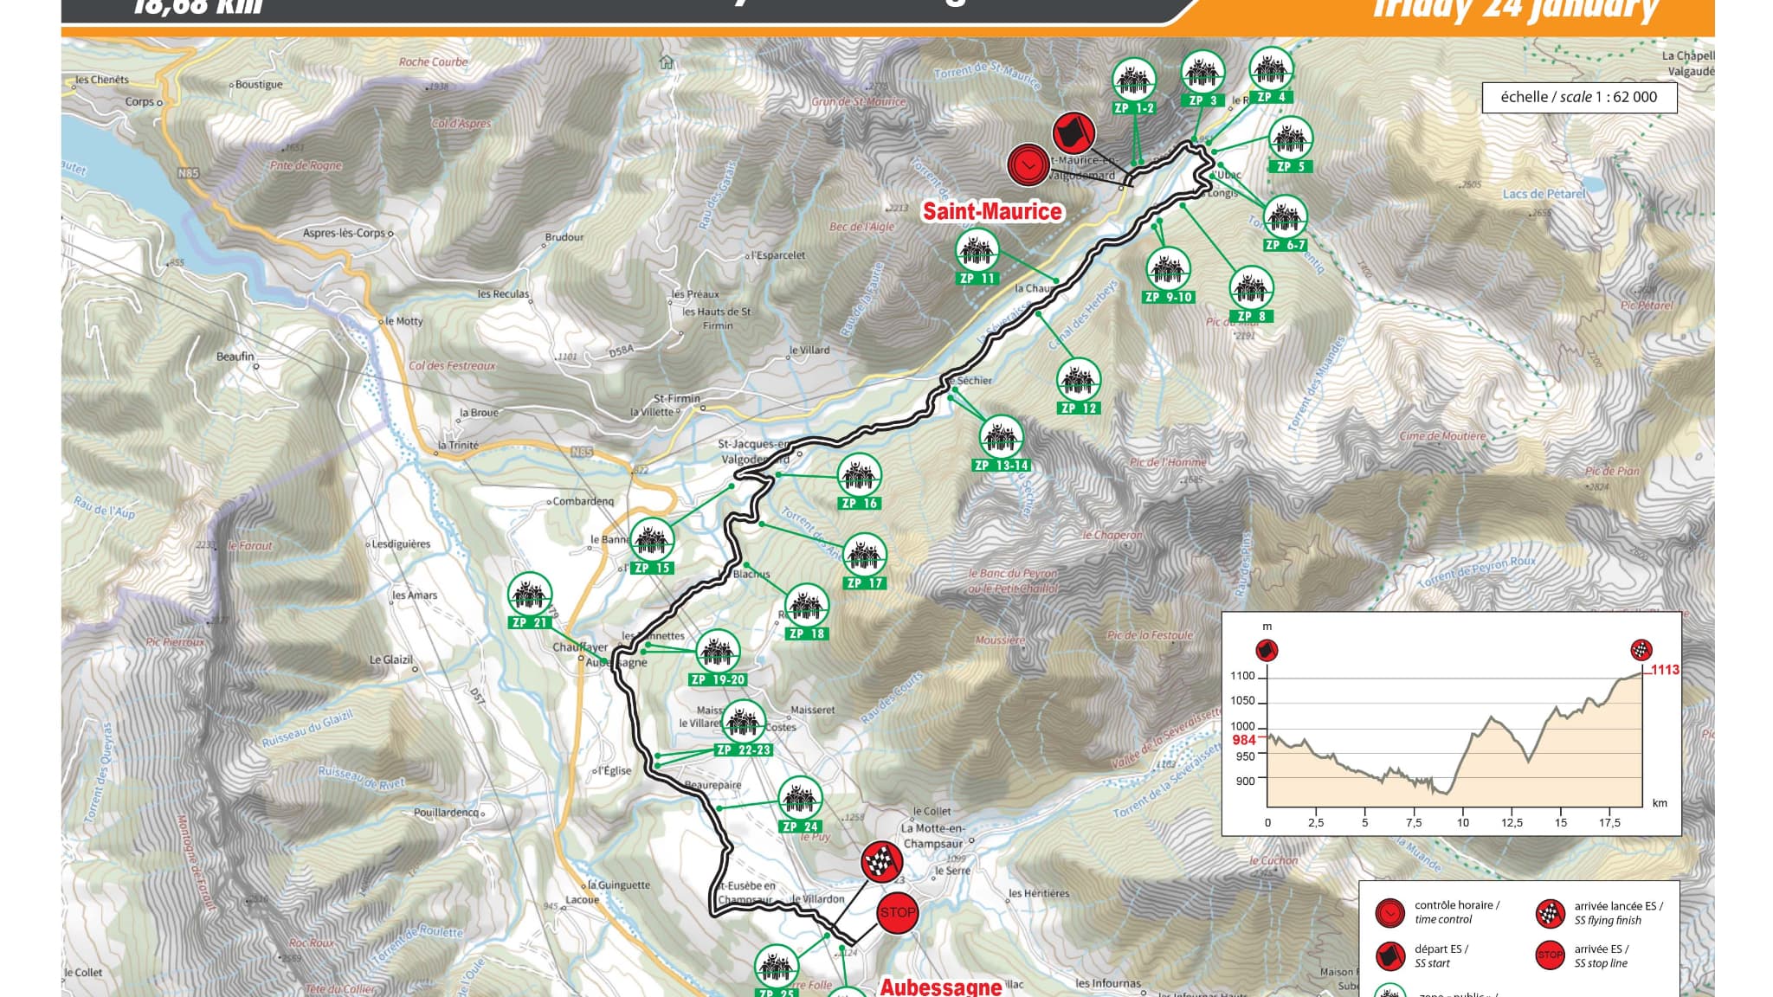Click the Pic de la Festoule label
The width and height of the screenshot is (1773, 997).
(x=1150, y=635)
